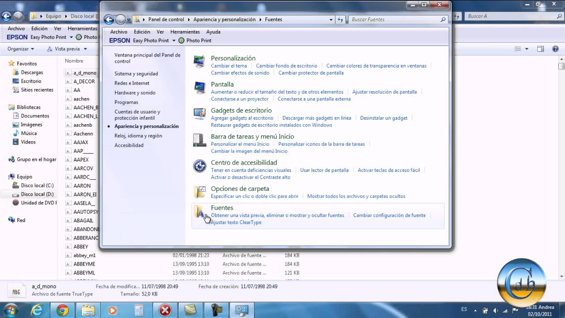Click the Personalización category icon

[200, 62]
